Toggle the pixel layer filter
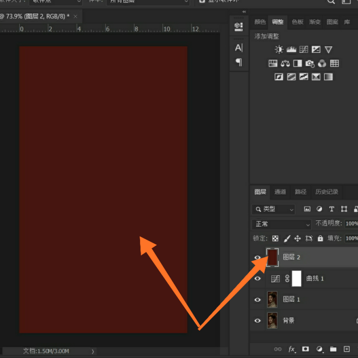Viewport: 358px width, 358px height. pos(307,209)
